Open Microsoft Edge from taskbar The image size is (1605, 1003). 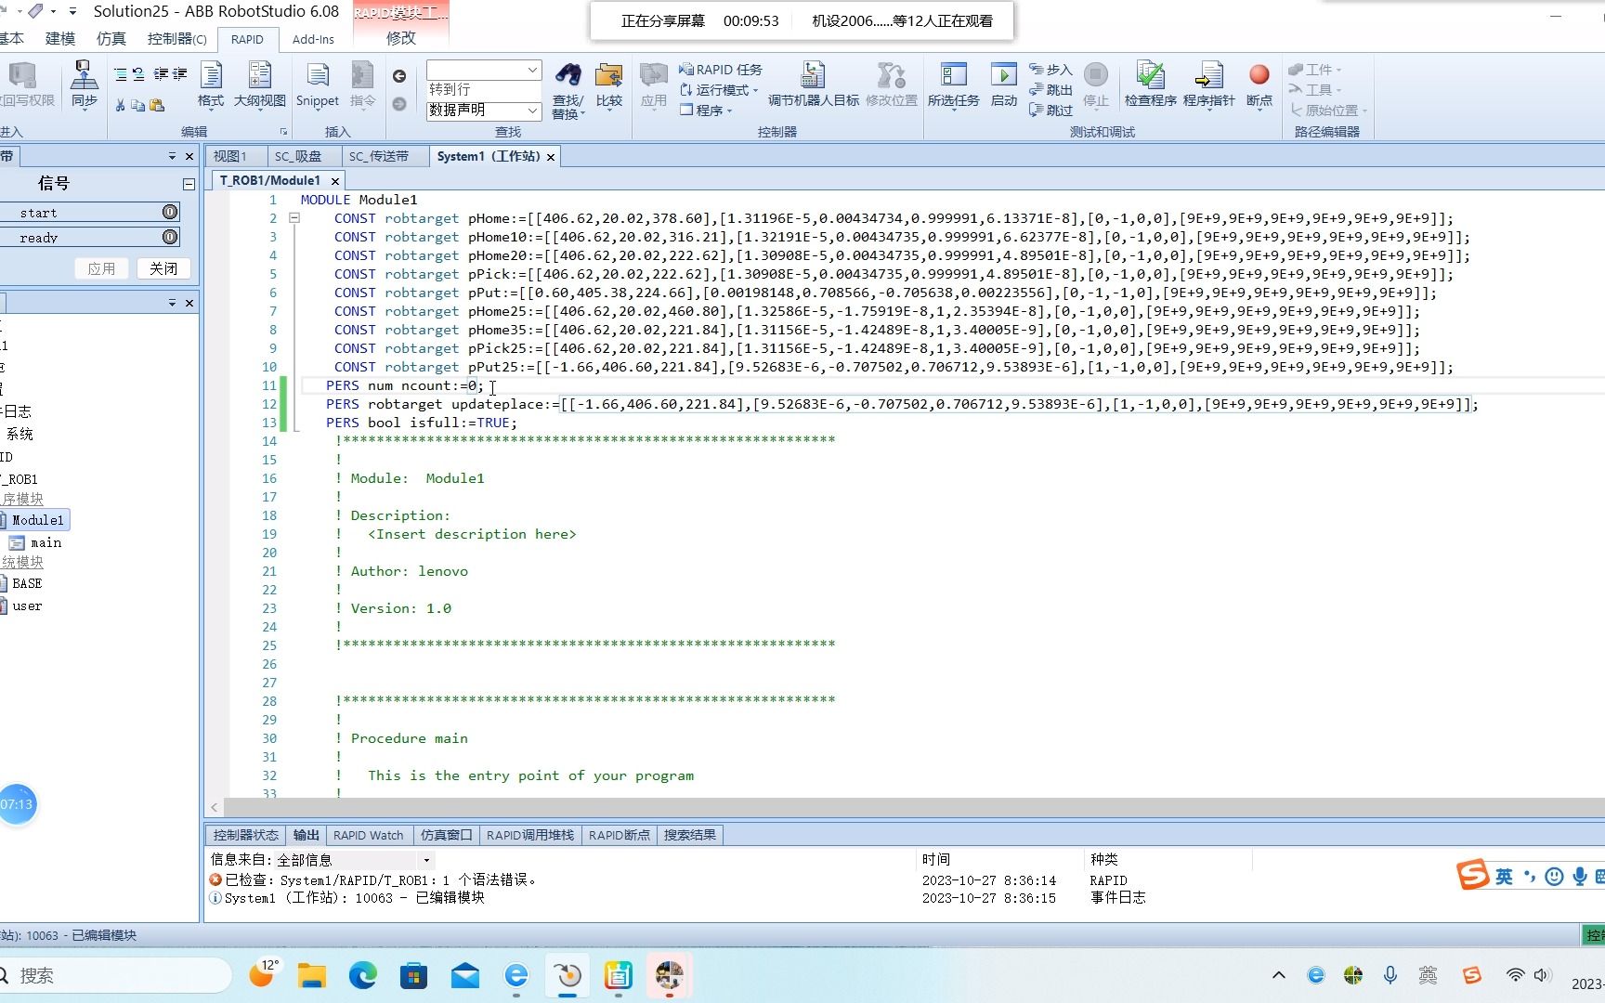[363, 975]
